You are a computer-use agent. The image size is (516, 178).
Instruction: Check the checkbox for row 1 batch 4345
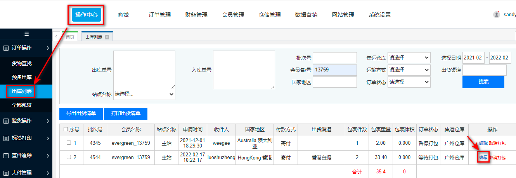(69, 143)
